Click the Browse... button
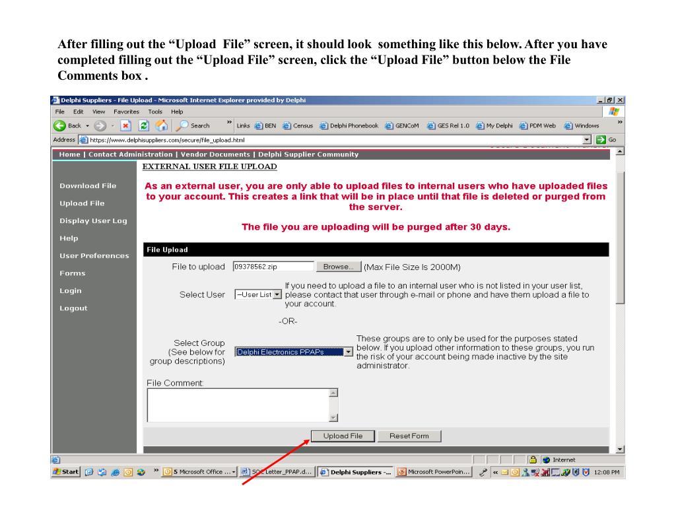 coord(338,267)
